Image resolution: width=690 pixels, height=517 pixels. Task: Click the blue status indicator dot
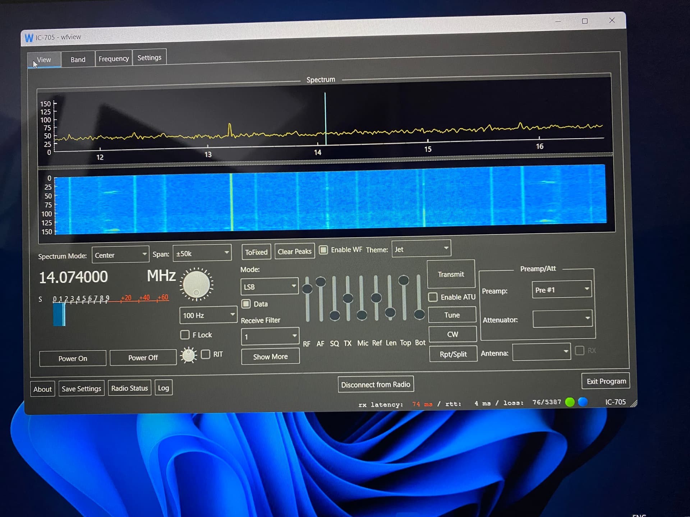(583, 402)
